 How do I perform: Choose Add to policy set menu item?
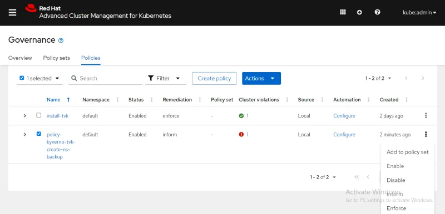(408, 152)
